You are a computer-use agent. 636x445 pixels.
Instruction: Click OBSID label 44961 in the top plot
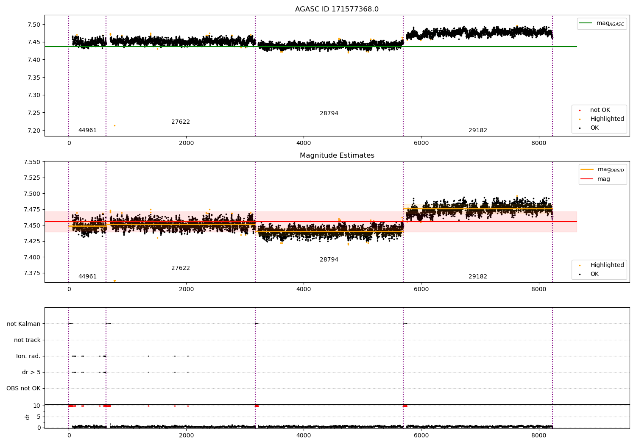(87, 131)
